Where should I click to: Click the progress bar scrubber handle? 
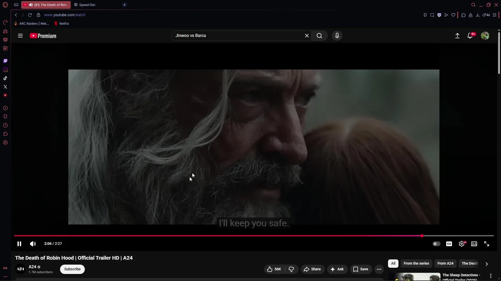point(422,236)
